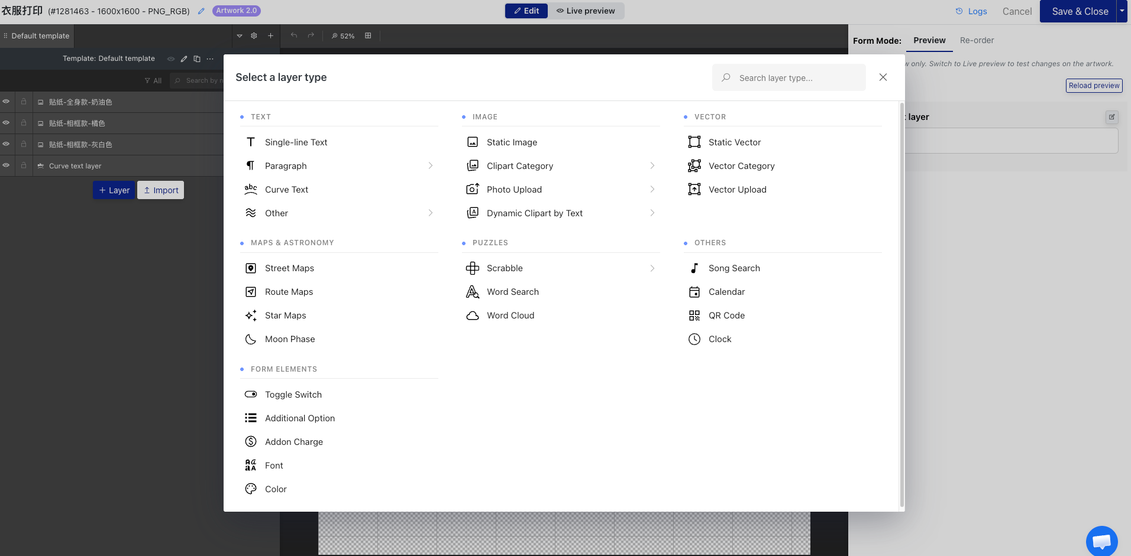Click the Import button

click(161, 190)
